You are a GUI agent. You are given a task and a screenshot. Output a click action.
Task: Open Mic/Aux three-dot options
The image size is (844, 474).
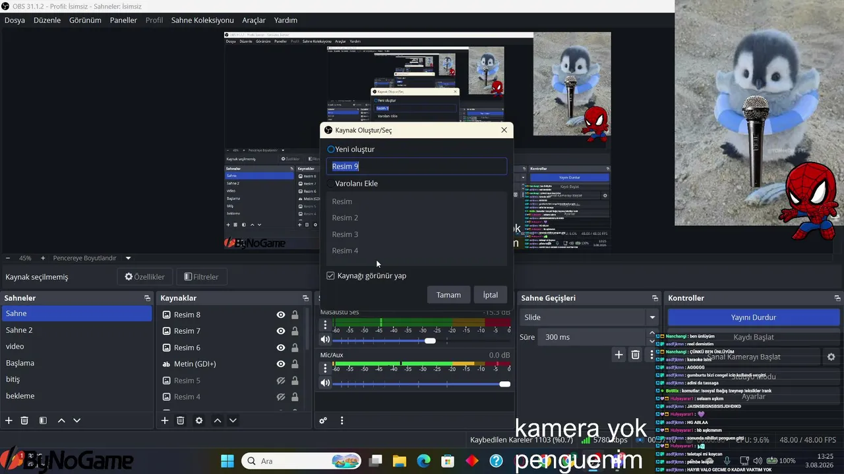tap(324, 368)
